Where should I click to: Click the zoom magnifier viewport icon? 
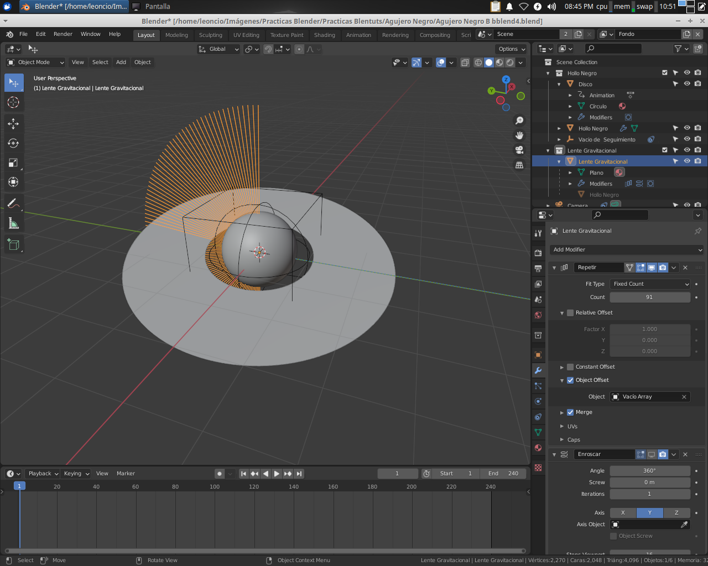tap(519, 120)
